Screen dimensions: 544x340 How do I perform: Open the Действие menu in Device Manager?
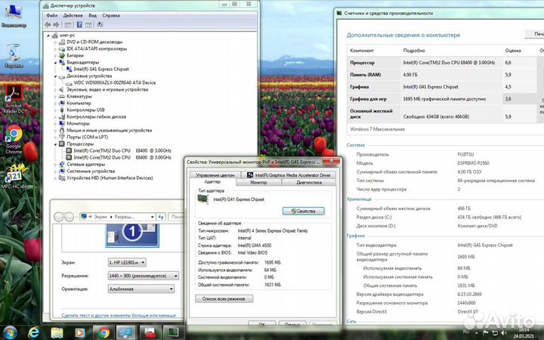coord(73,16)
